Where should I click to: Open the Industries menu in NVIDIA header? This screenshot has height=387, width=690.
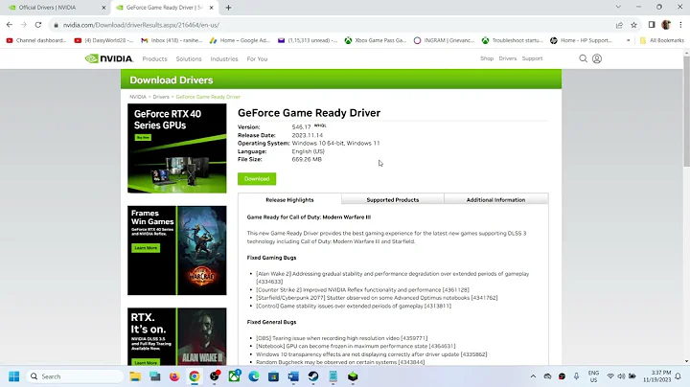click(224, 59)
